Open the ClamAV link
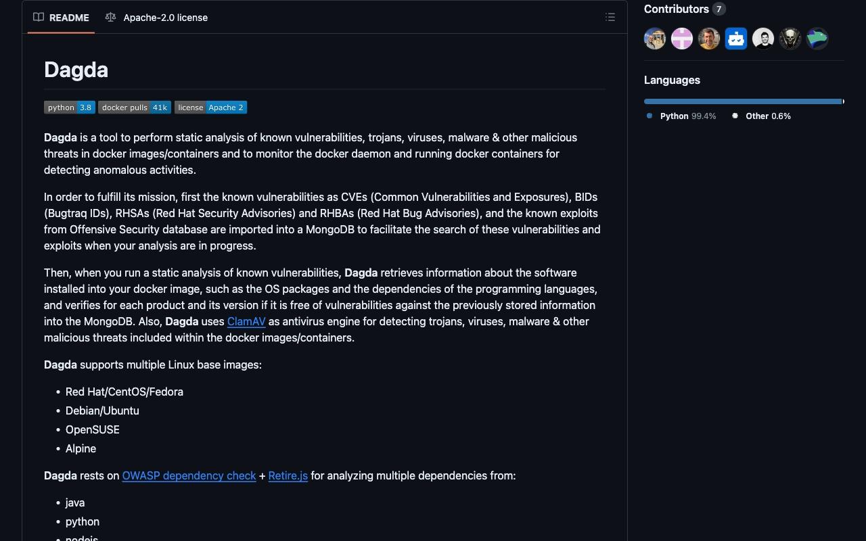Viewport: 866px width, 541px height. point(246,321)
